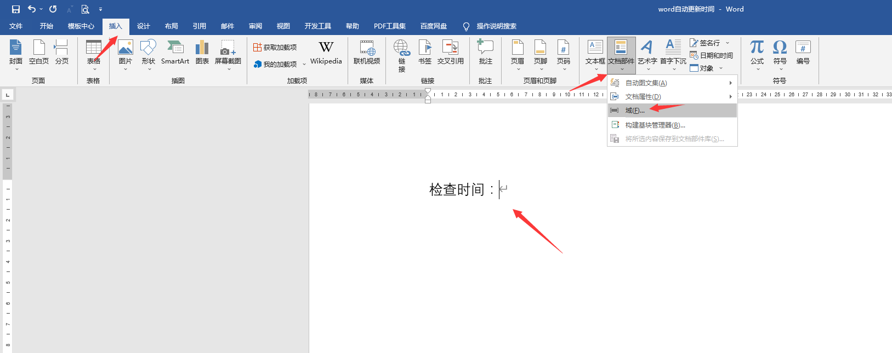Click the search box (操作说明搜索)

click(x=496, y=26)
